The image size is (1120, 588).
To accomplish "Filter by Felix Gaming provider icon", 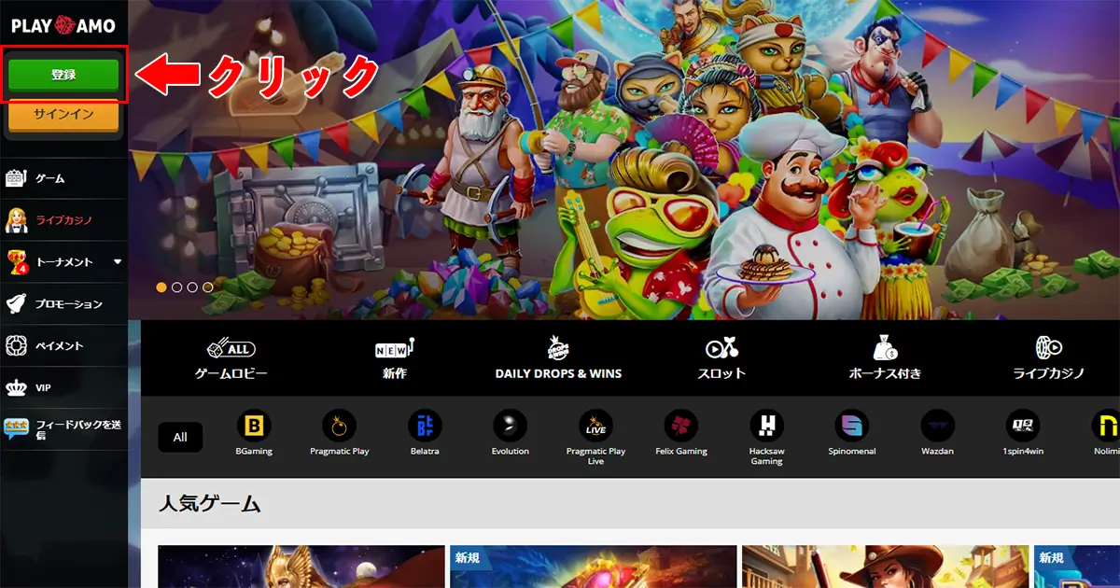I will [681, 427].
